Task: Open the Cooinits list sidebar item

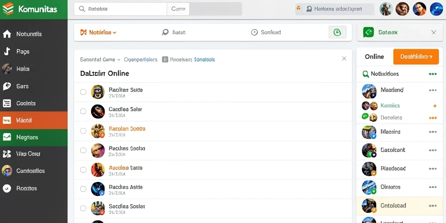Action: [34, 103]
